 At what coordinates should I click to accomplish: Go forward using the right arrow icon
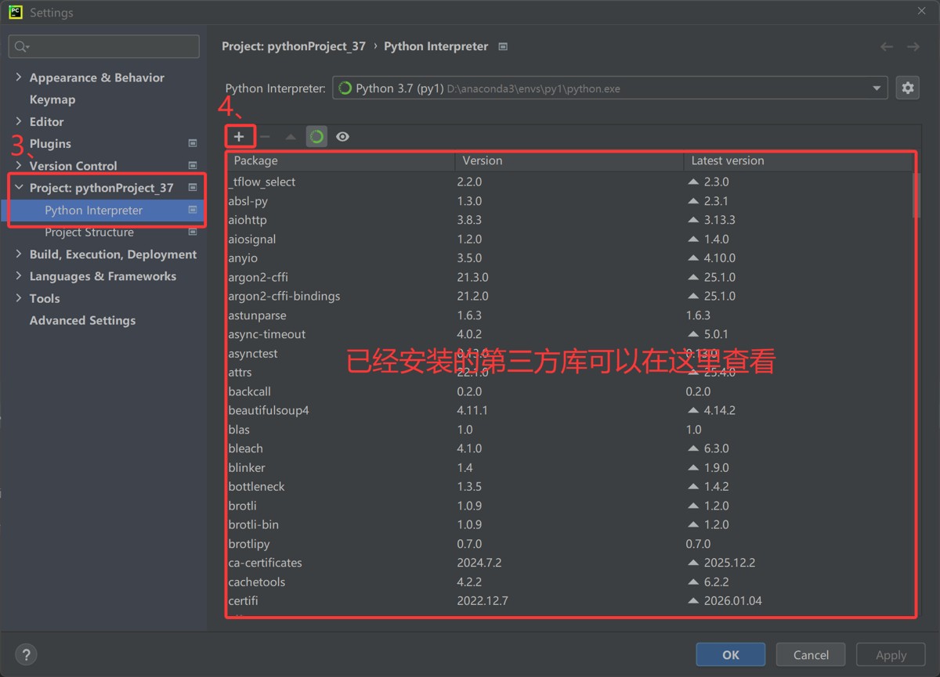pyautogui.click(x=913, y=47)
